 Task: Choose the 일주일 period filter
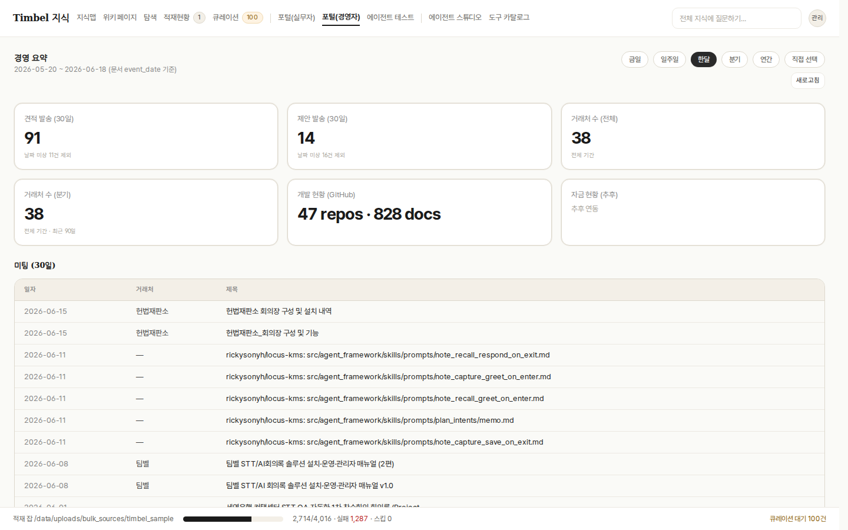point(670,59)
